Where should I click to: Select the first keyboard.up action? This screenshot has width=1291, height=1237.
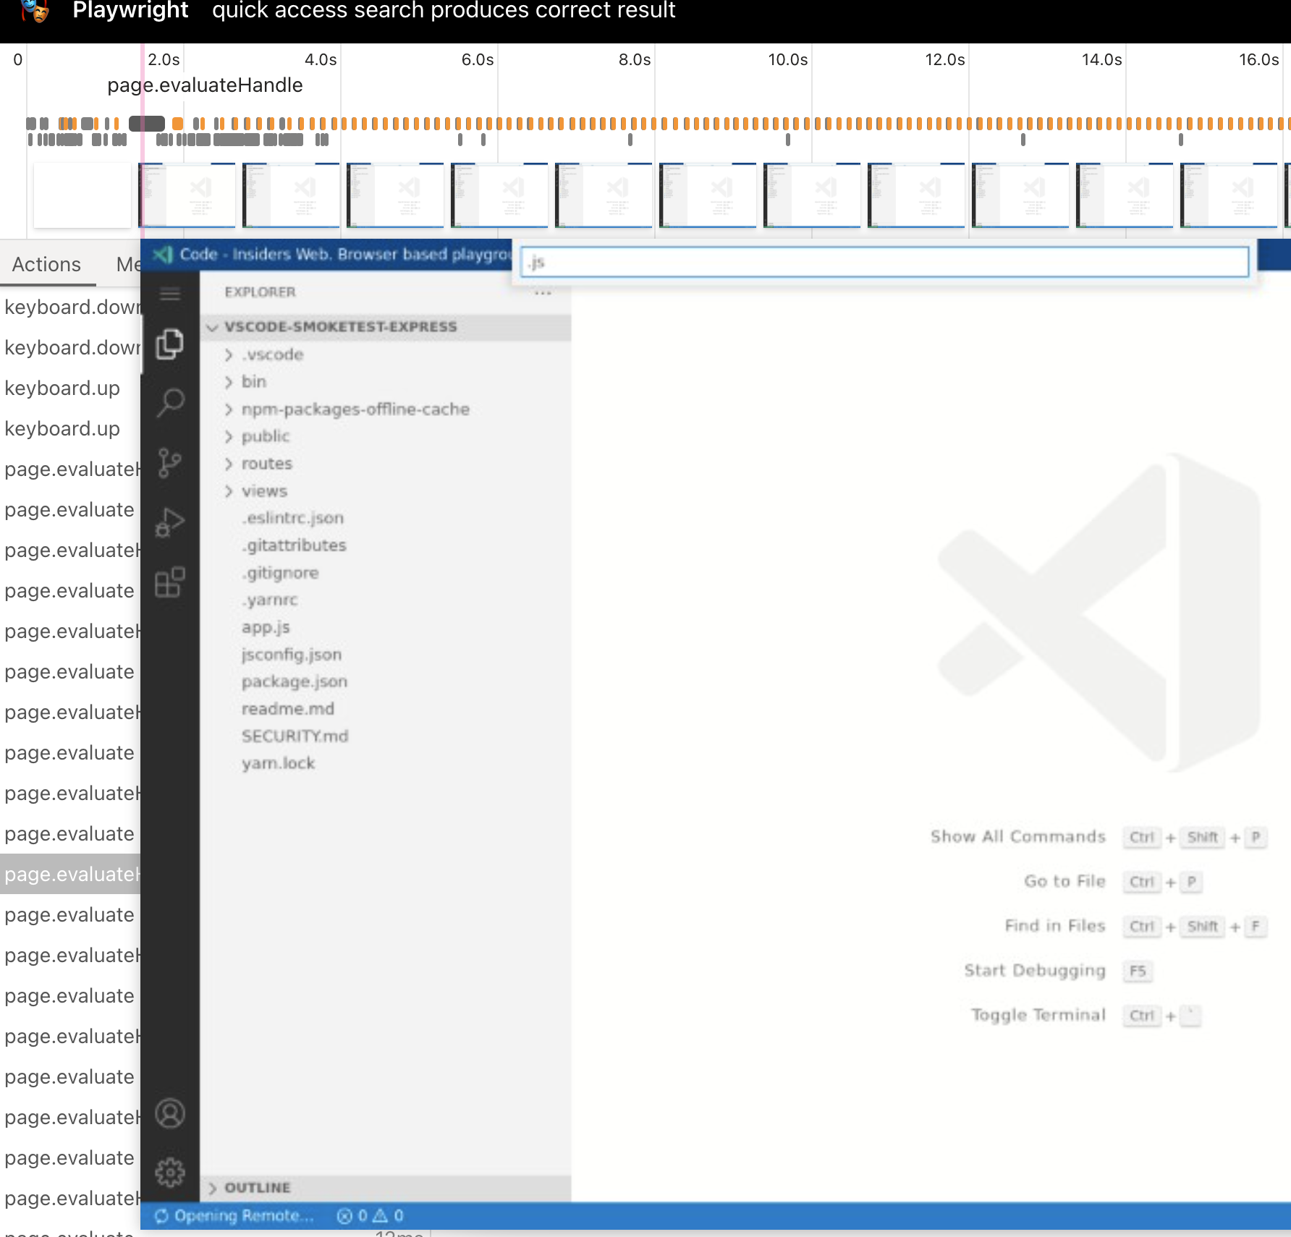70,388
